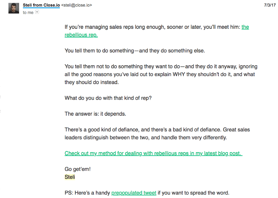Click "What do you do with that kind of rep?"
This screenshot has width=278, height=198.
[108, 98]
